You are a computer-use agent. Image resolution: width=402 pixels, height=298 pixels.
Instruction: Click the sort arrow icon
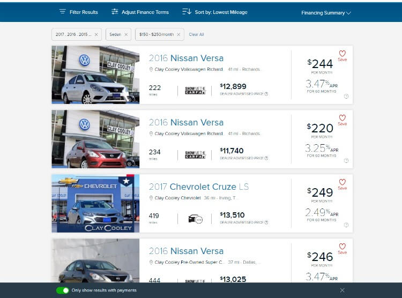coord(187,12)
